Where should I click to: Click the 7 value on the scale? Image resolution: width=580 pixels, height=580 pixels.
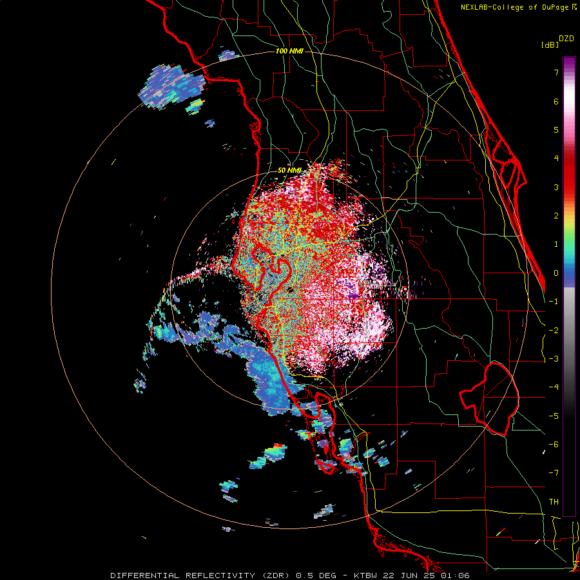pyautogui.click(x=556, y=72)
